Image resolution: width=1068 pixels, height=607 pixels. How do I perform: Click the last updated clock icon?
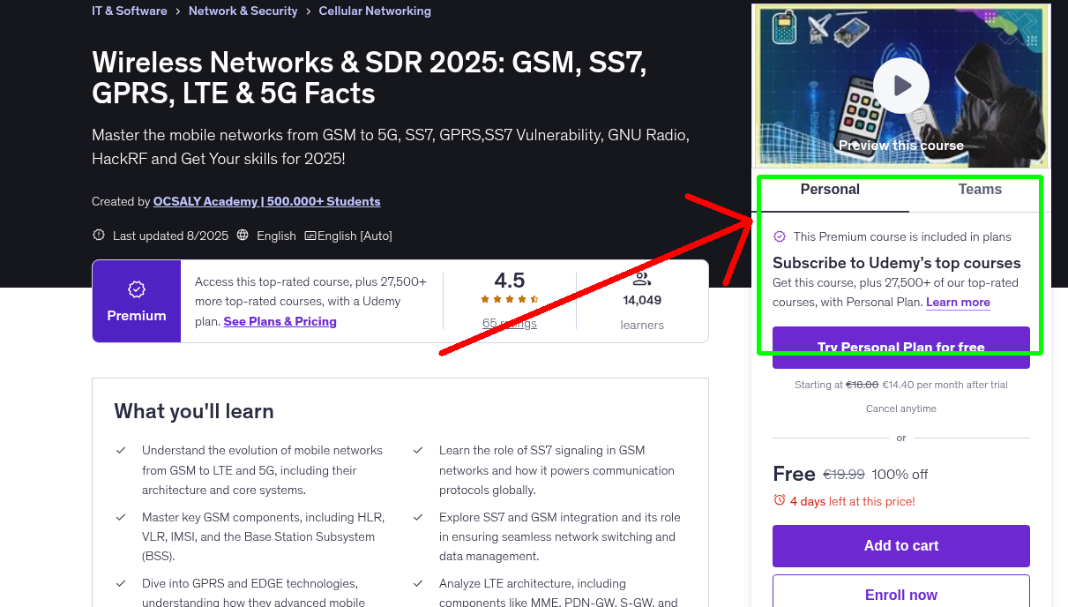99,236
